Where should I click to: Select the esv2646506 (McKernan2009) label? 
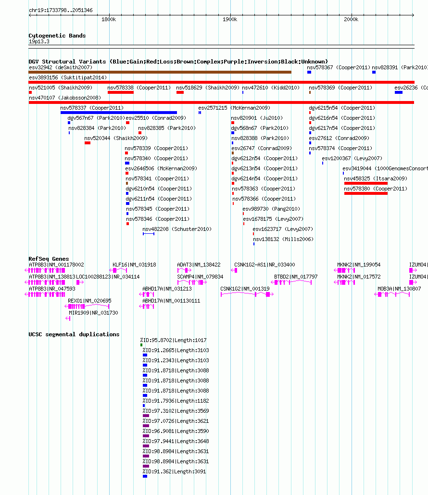point(161,168)
